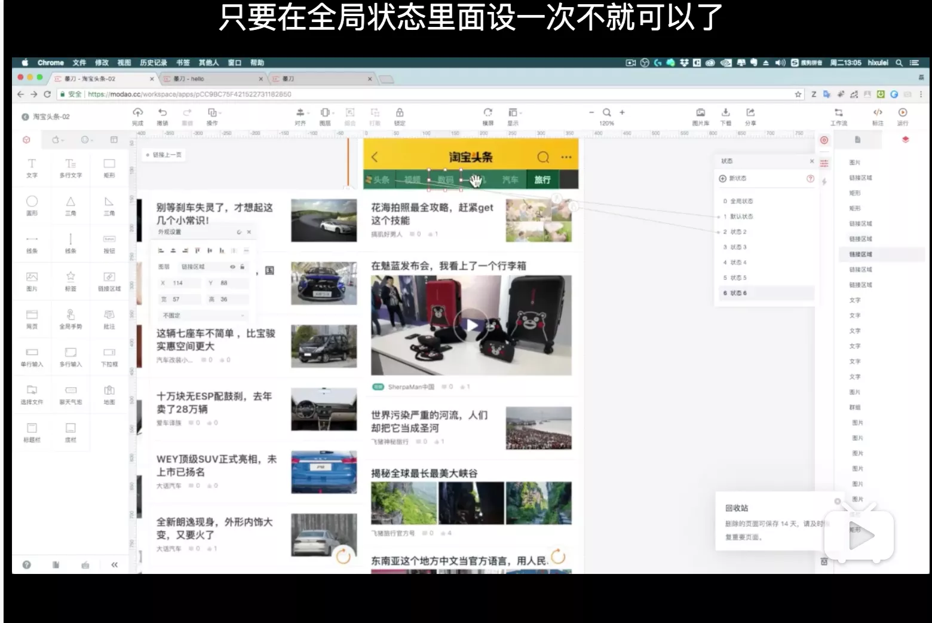
Task: Select the 标签 star label widget
Action: coord(70,281)
